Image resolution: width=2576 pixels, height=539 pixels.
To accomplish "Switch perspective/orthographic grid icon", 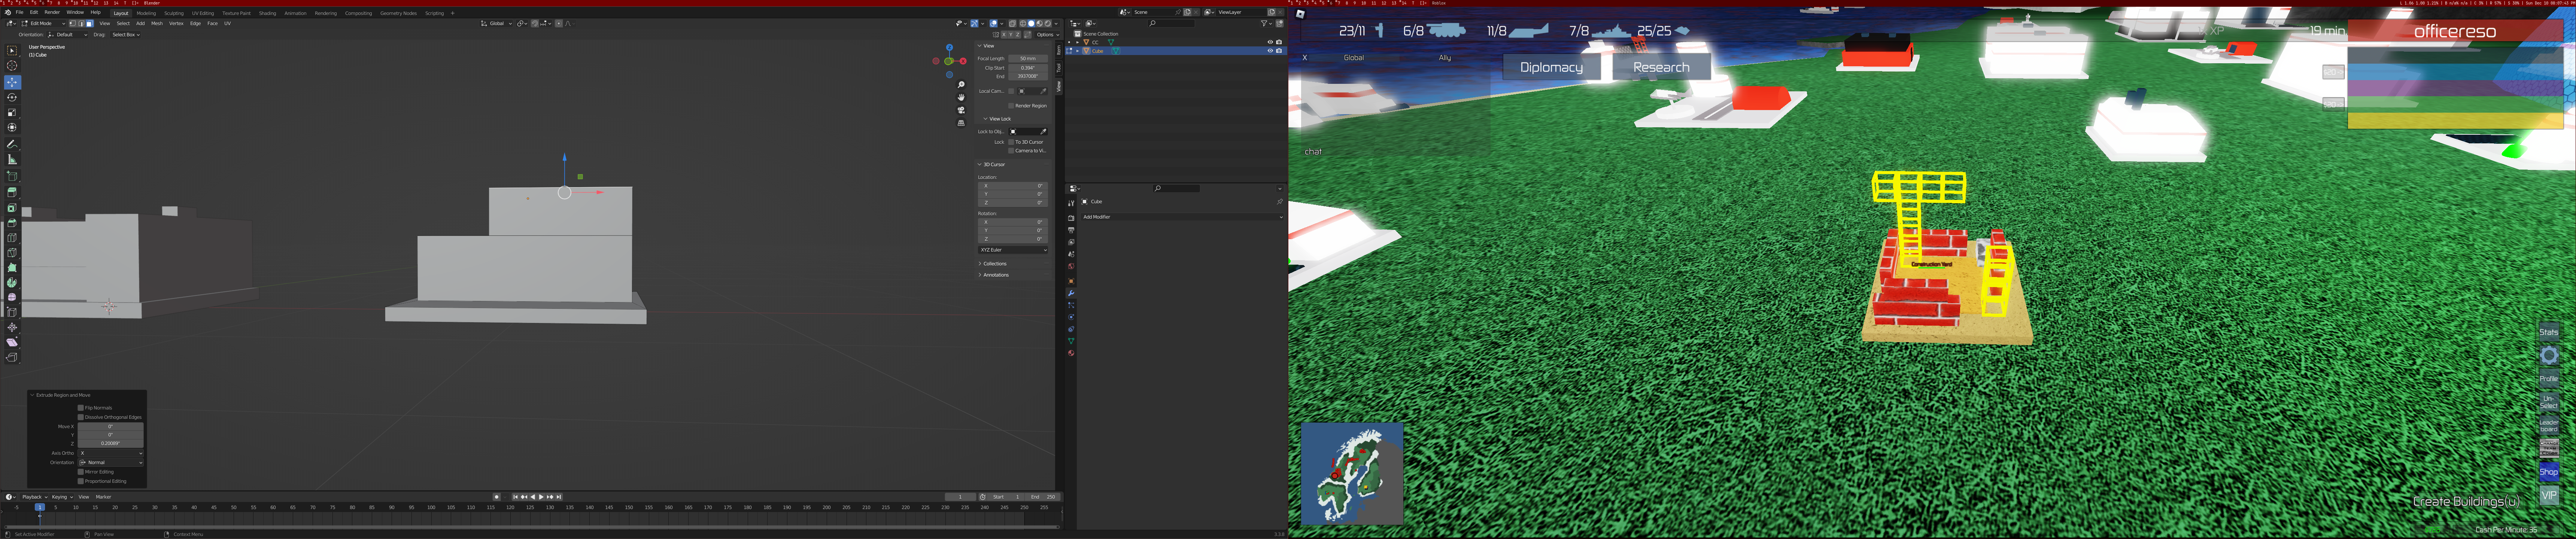I will coord(961,124).
